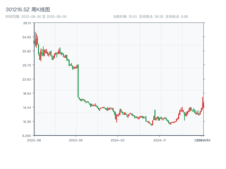Select the 时间范围 date range text
This screenshot has width=226, height=169.
tap(36, 17)
